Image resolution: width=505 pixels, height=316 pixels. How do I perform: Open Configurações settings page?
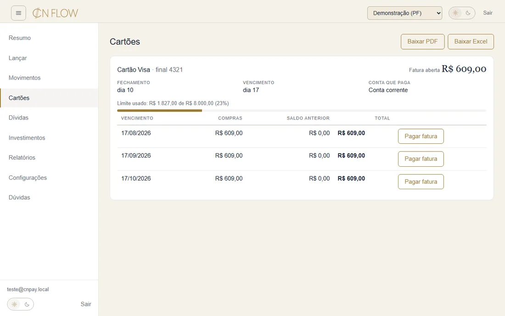pyautogui.click(x=49, y=178)
